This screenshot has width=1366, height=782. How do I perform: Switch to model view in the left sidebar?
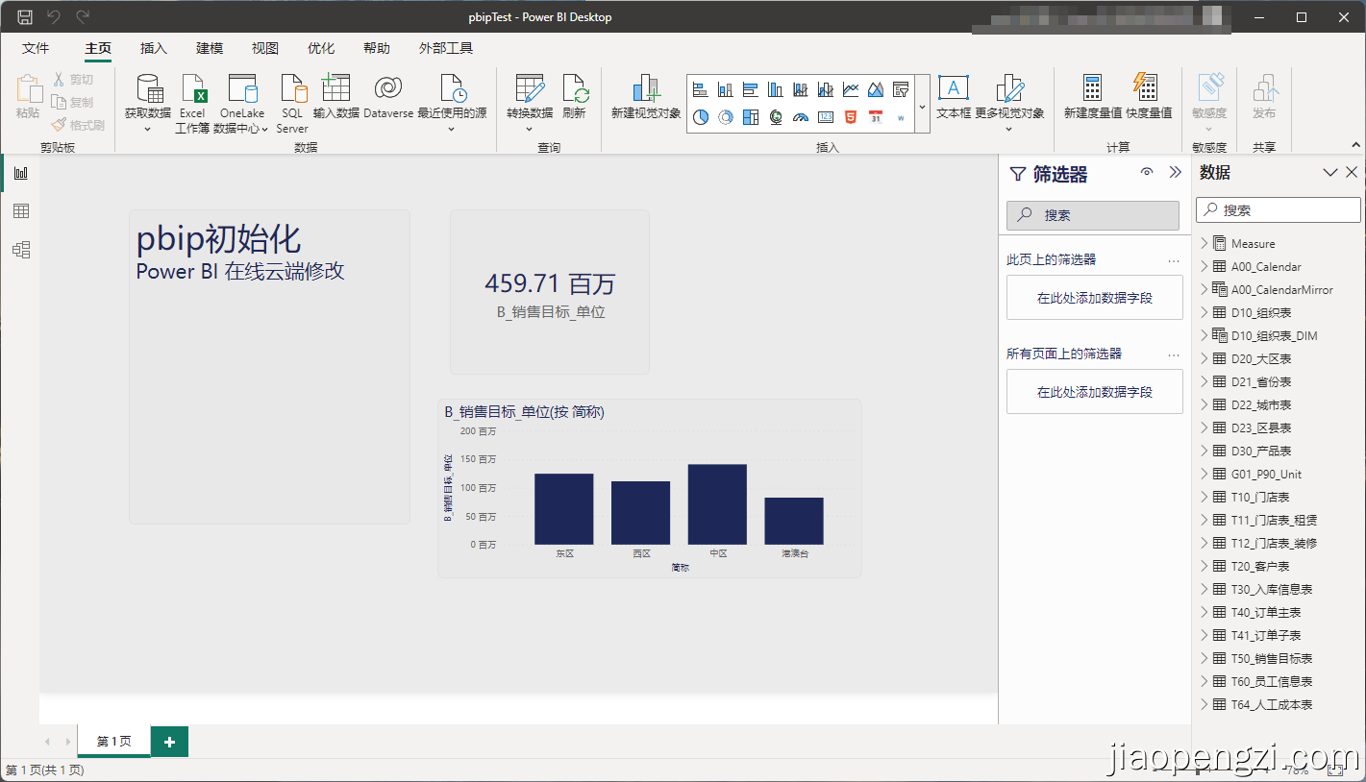(x=20, y=250)
